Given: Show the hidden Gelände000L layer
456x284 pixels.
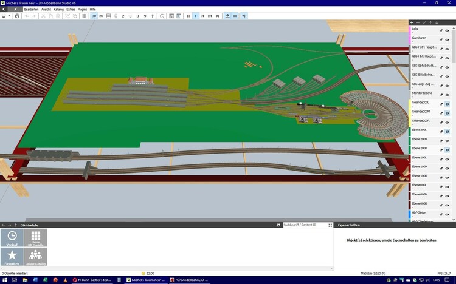Looking at the screenshot, I should click(447, 104).
